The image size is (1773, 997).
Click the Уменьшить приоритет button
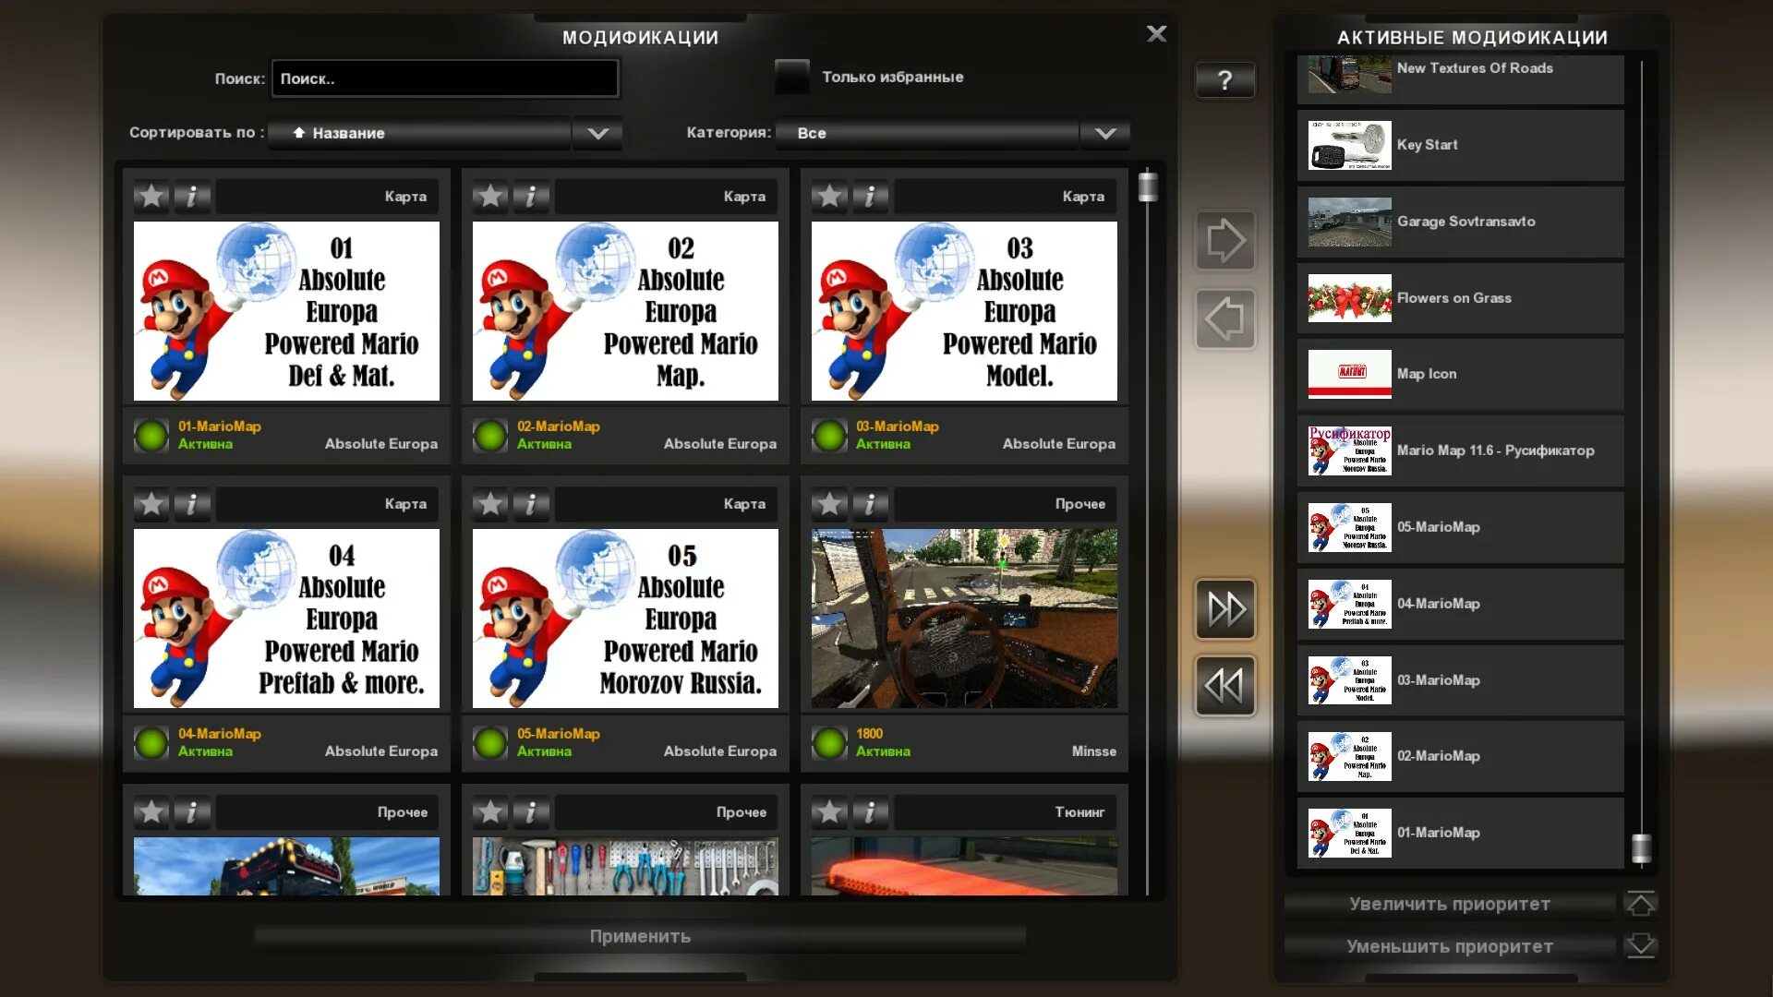[x=1449, y=946]
